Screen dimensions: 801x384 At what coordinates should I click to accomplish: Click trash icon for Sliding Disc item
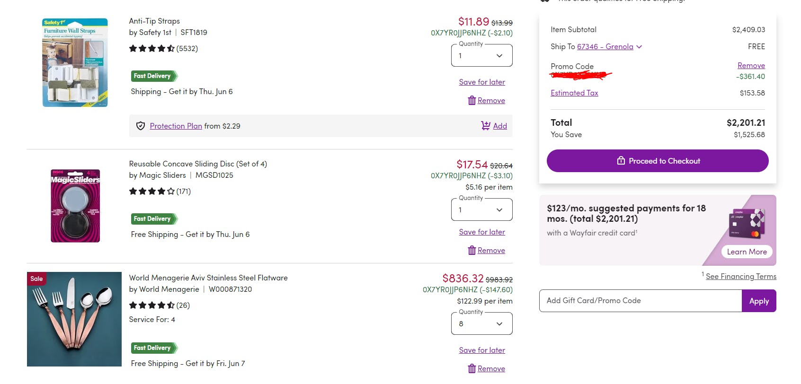click(x=472, y=250)
